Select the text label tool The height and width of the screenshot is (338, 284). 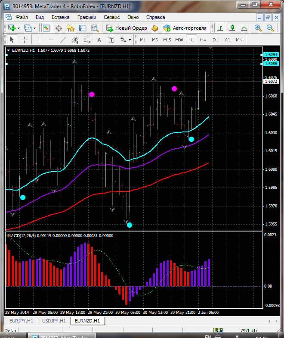[99, 40]
